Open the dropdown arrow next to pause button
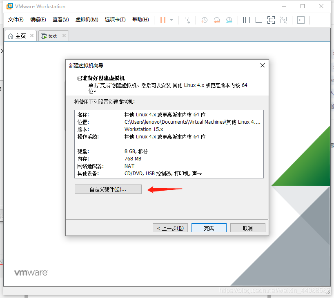Screen dimensions: 334x298 coord(171,20)
